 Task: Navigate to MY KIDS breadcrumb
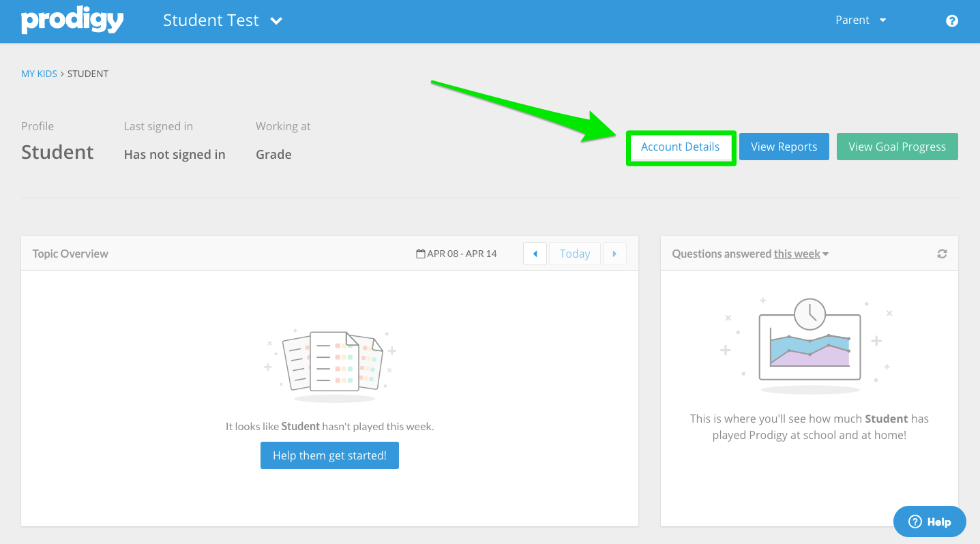pos(39,74)
